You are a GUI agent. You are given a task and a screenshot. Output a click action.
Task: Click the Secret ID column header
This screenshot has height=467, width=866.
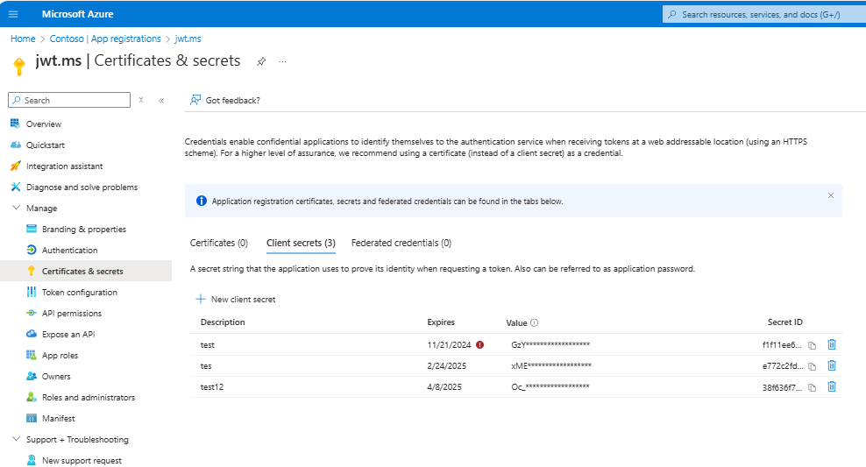(784, 322)
